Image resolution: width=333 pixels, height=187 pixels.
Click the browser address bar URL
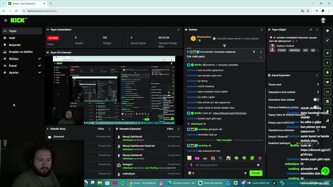[42, 11]
